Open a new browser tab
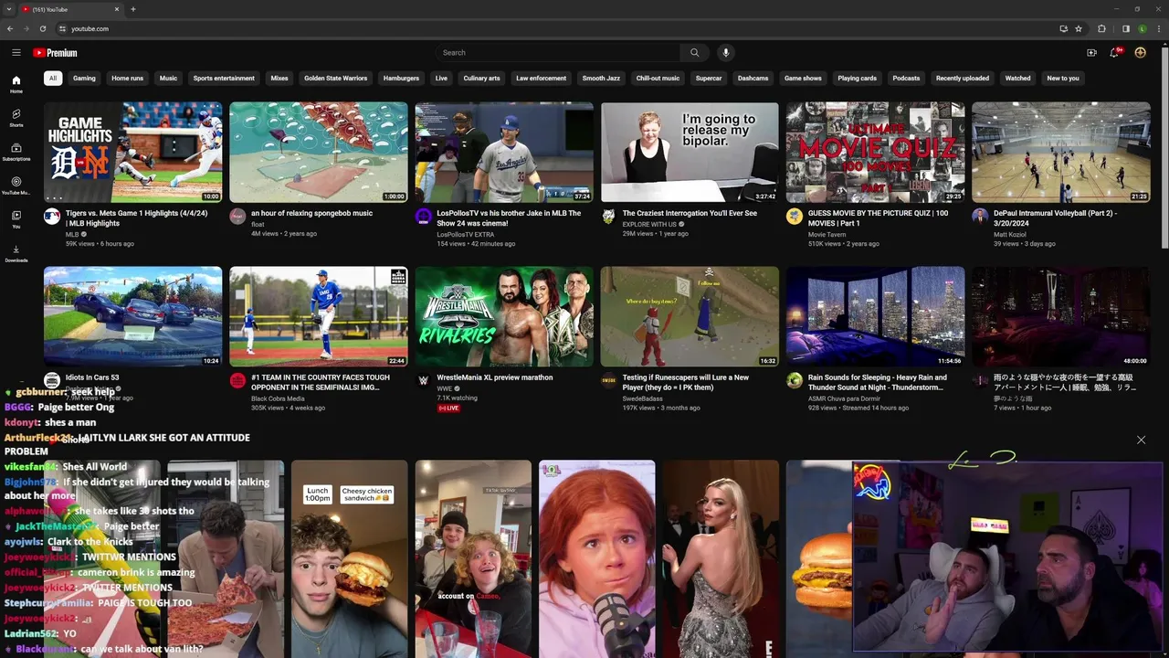The image size is (1169, 658). 133,9
